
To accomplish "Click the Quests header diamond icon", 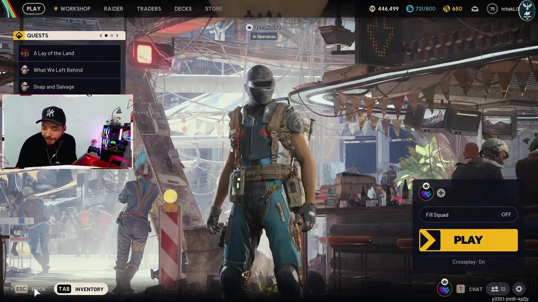I will tap(19, 36).
